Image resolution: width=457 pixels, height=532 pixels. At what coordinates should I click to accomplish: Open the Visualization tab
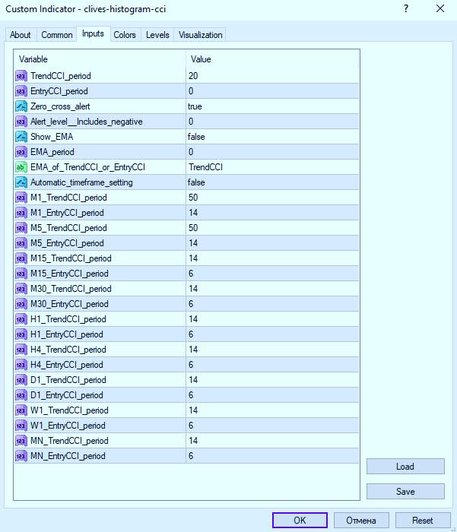(x=200, y=35)
